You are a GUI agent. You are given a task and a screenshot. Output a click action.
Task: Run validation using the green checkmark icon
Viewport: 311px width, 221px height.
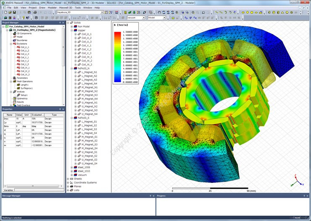coord(129,12)
